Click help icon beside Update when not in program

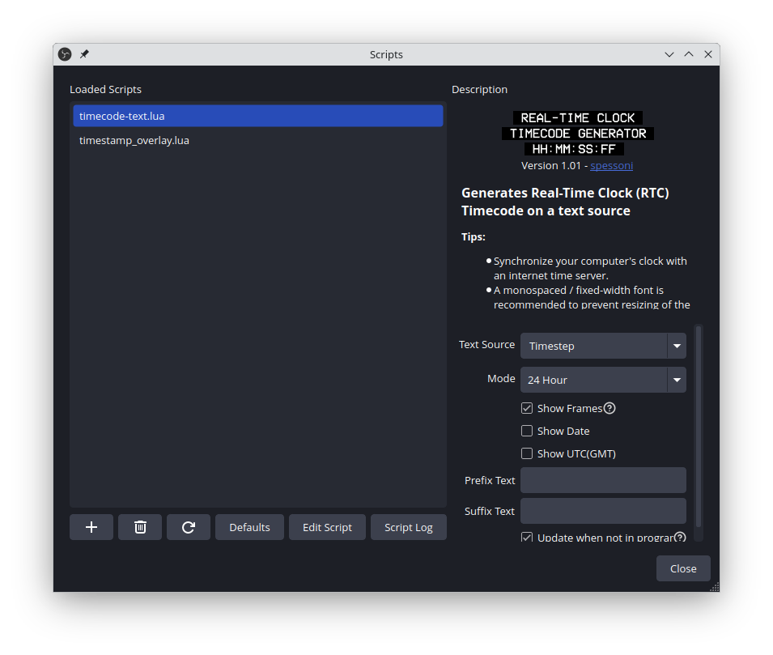[680, 538]
